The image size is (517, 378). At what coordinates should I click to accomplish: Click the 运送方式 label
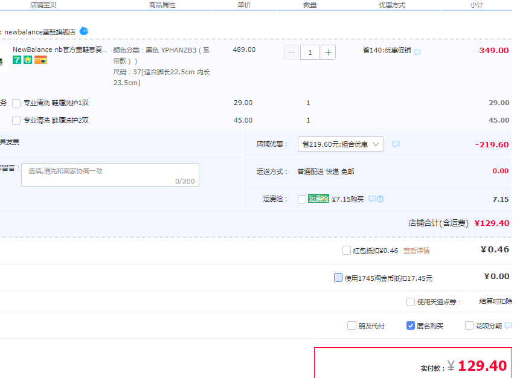pos(272,171)
